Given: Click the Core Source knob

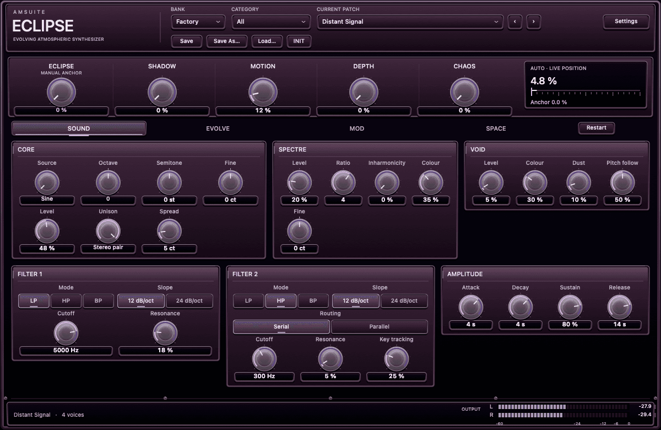Looking at the screenshot, I should (47, 182).
